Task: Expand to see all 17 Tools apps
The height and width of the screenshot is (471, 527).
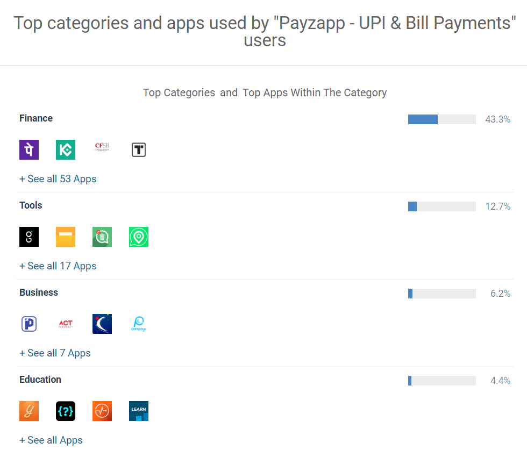Action: click(58, 266)
